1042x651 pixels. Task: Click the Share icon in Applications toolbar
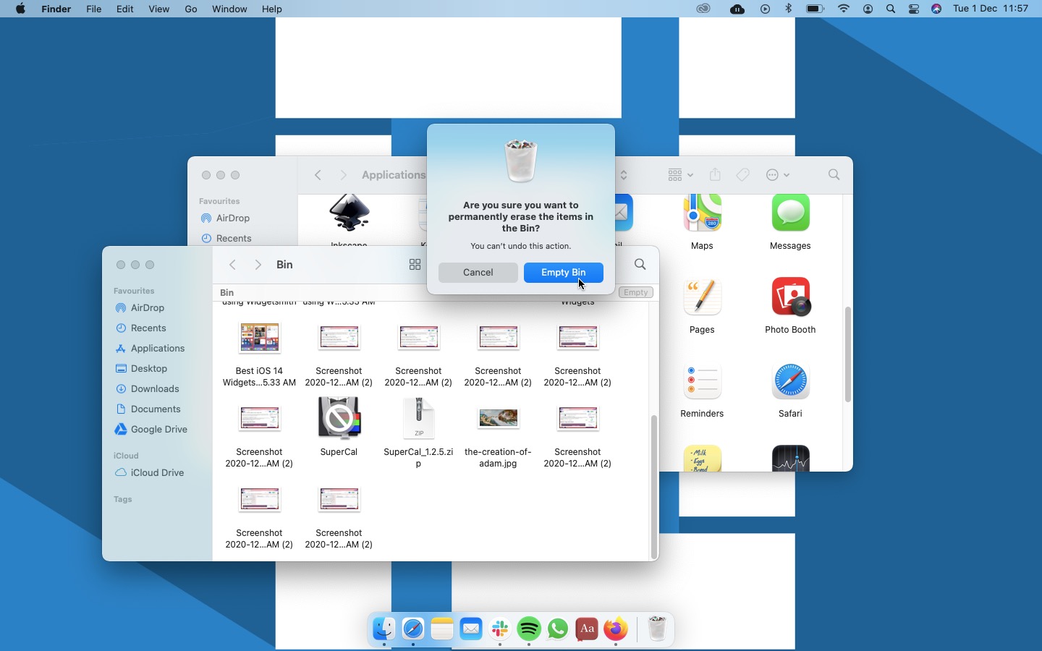[715, 175]
